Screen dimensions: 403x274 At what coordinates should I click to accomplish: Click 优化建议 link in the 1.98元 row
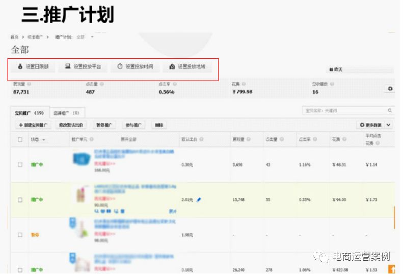click(x=104, y=234)
